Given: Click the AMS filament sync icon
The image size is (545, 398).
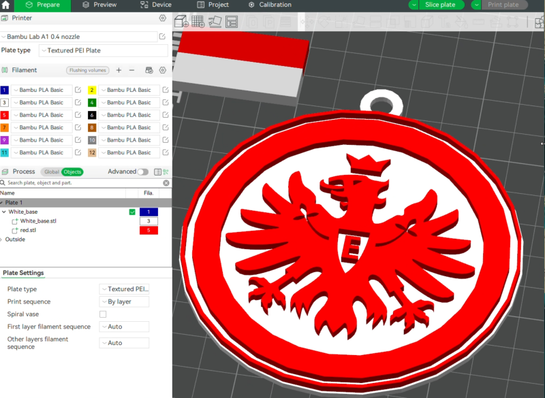Looking at the screenshot, I should [149, 70].
